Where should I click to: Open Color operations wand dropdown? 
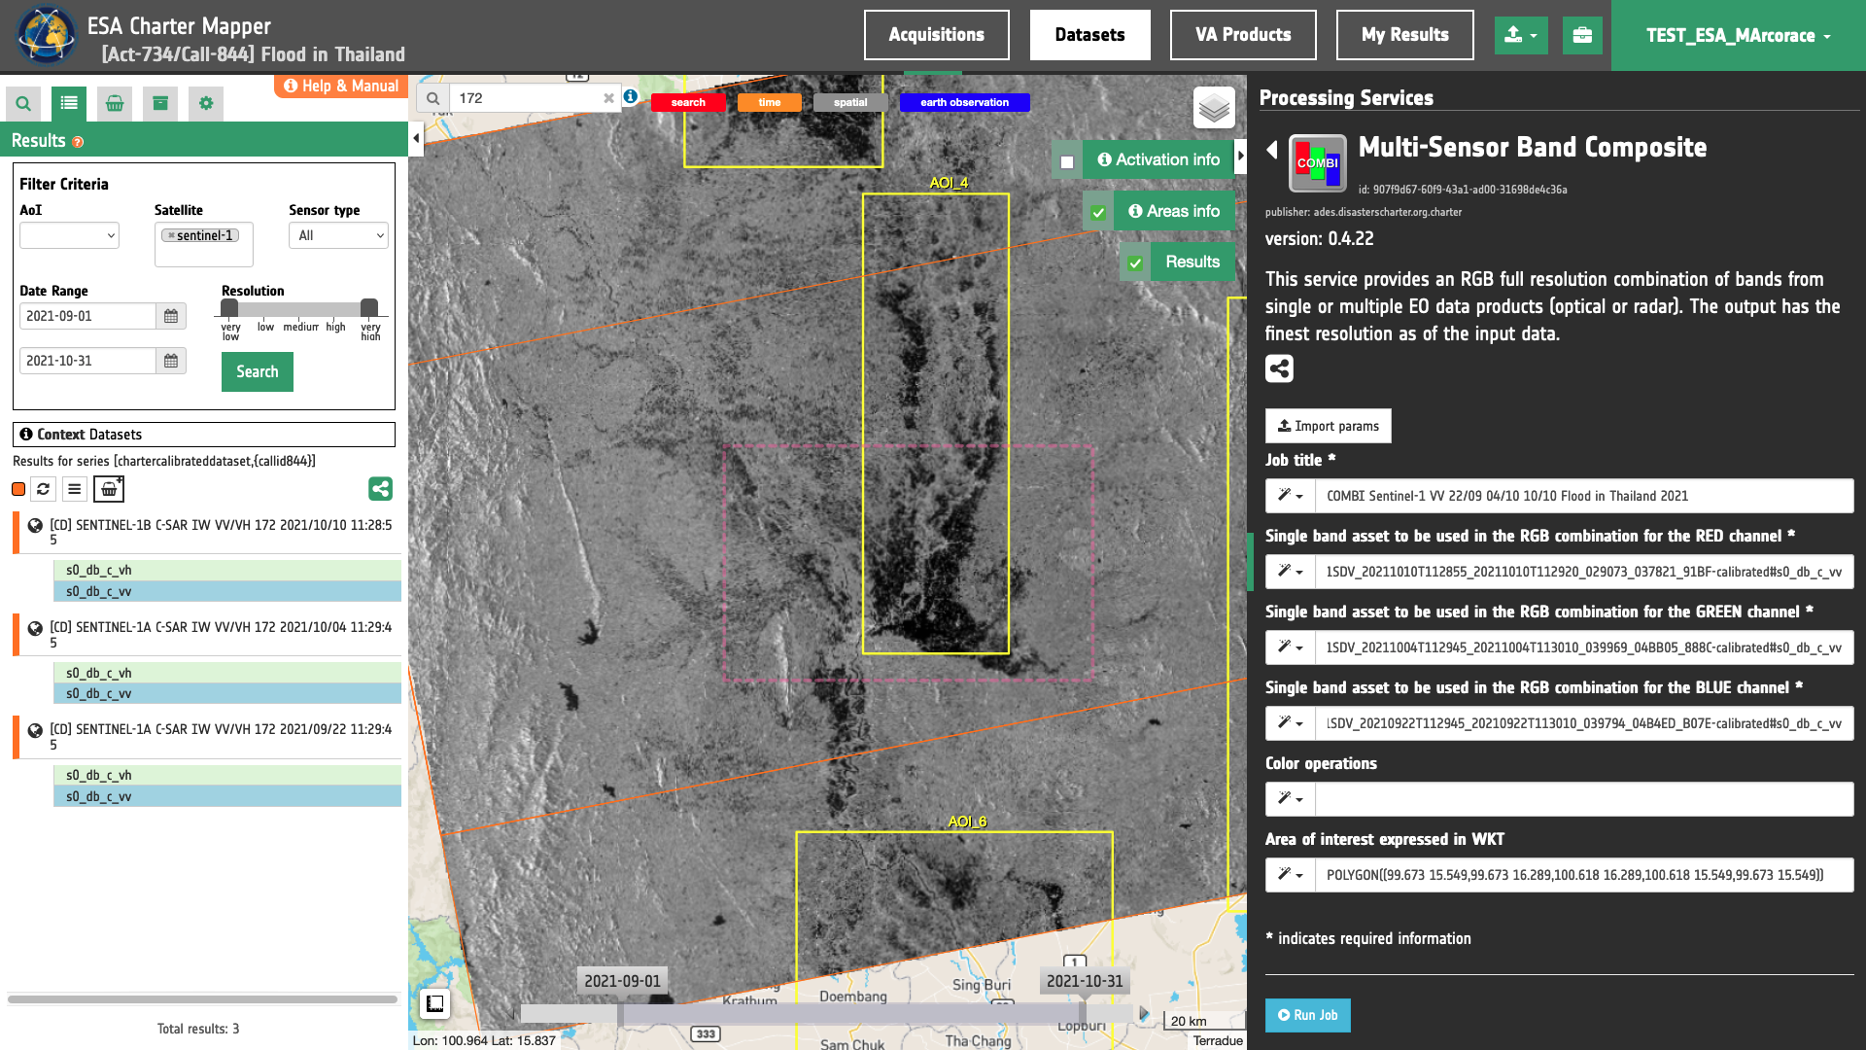[x=1291, y=799]
